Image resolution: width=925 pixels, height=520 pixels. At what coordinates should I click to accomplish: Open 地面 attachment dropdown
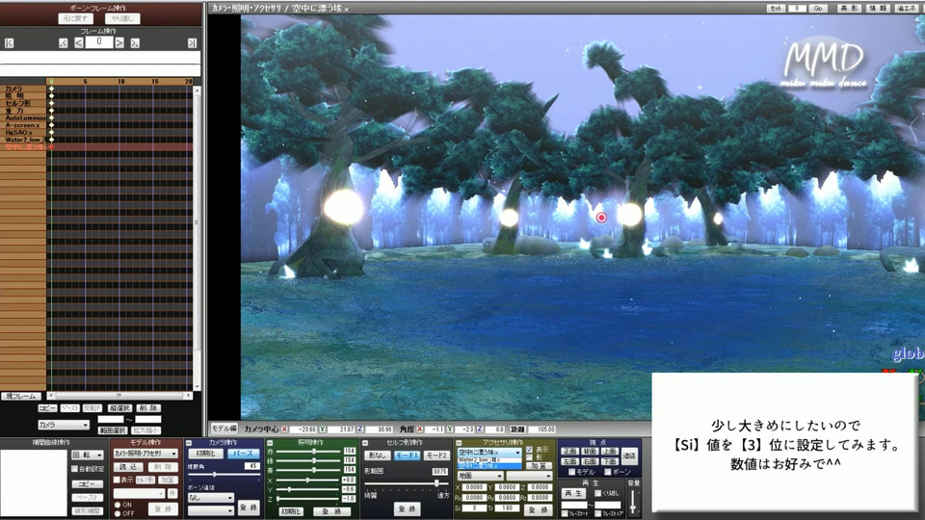pos(481,476)
